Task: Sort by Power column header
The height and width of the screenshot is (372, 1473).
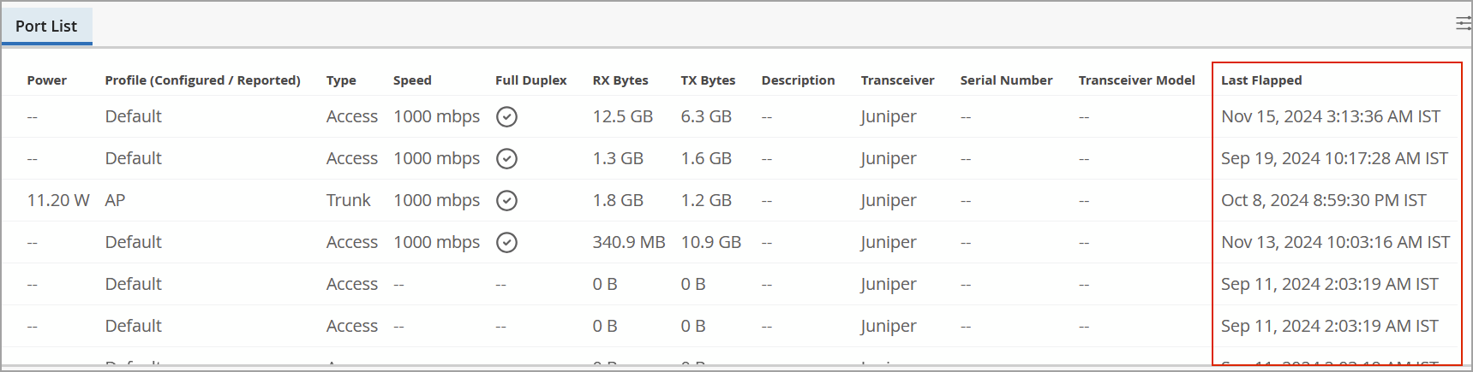Action: coord(46,80)
